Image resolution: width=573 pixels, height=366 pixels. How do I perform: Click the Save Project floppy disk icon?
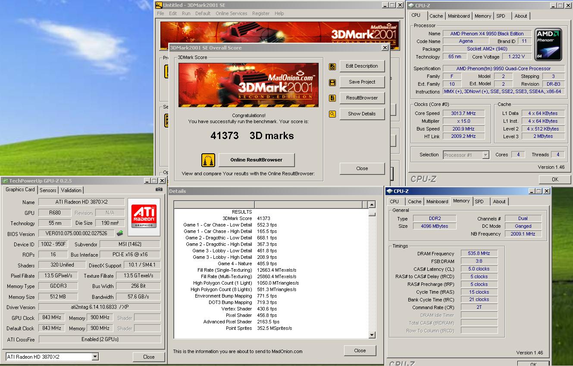coord(332,82)
